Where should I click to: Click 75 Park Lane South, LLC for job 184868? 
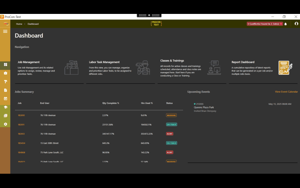[52, 153]
